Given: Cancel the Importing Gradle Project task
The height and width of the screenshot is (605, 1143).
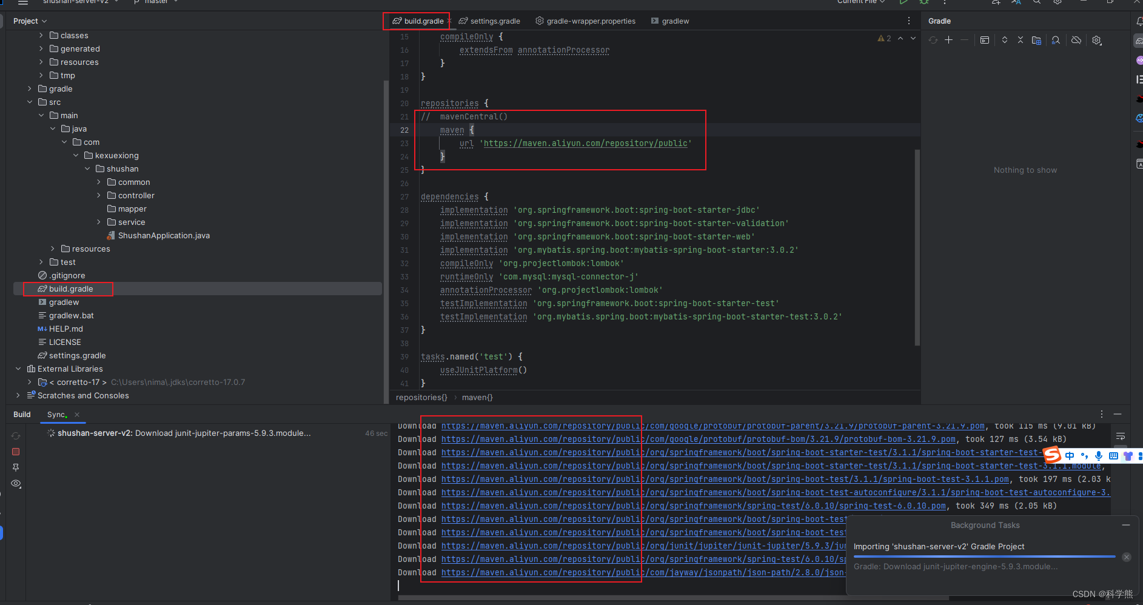Looking at the screenshot, I should 1126,557.
